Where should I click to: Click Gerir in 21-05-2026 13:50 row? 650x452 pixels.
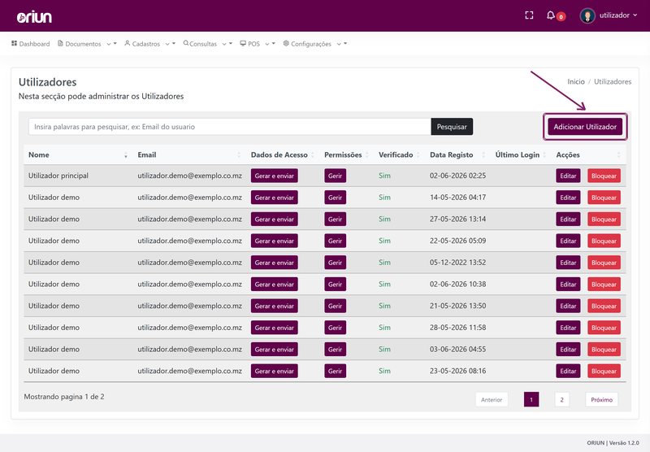point(335,306)
